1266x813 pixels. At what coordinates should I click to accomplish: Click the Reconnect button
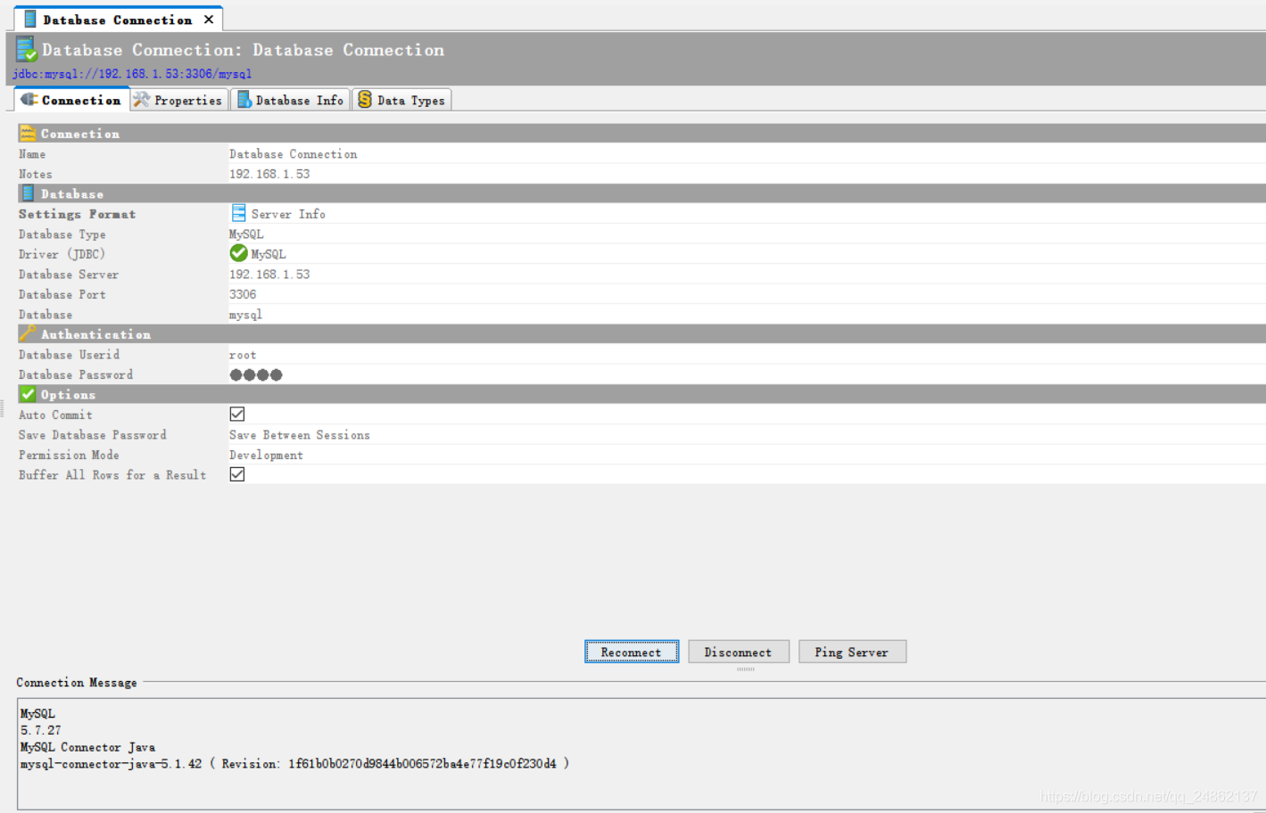(632, 652)
